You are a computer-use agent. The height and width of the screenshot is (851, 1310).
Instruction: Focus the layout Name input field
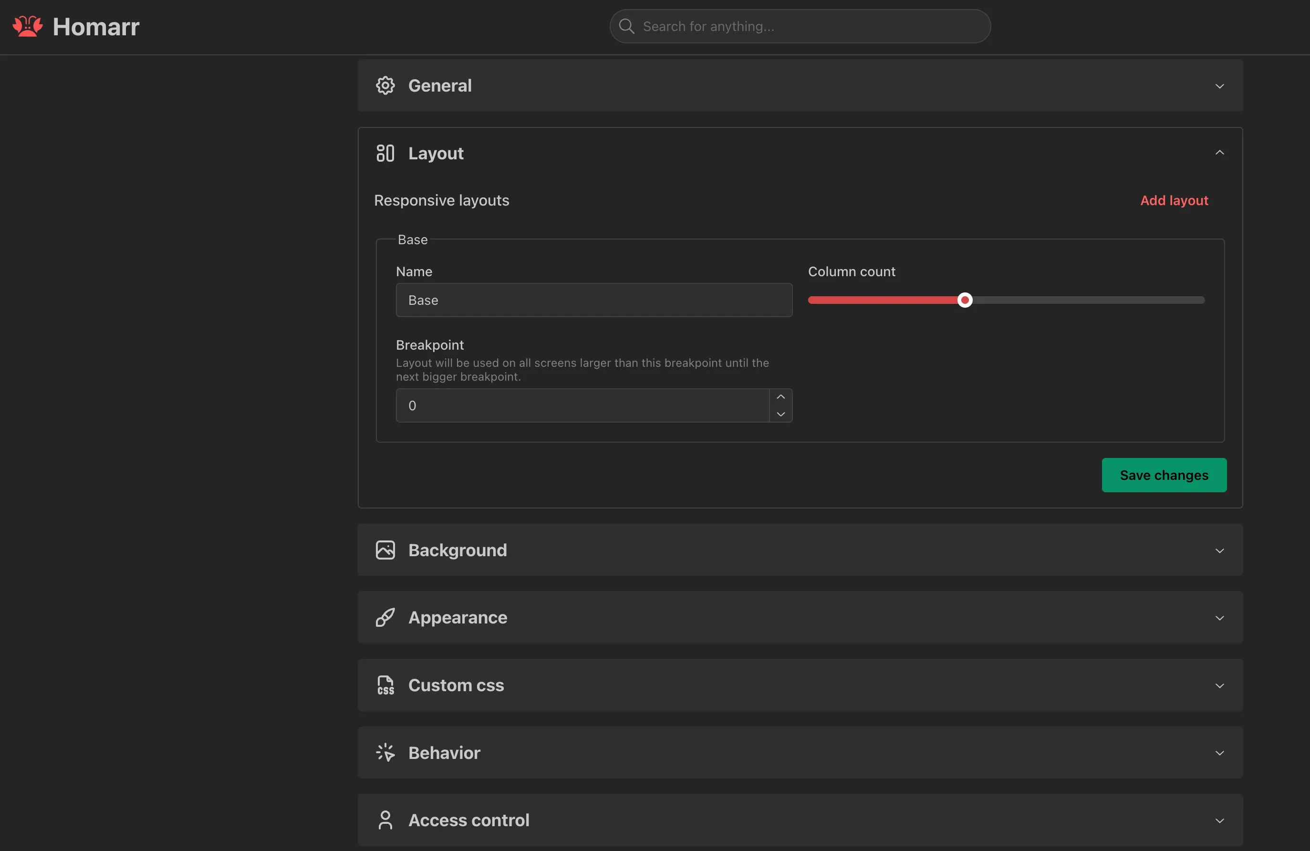click(x=593, y=300)
